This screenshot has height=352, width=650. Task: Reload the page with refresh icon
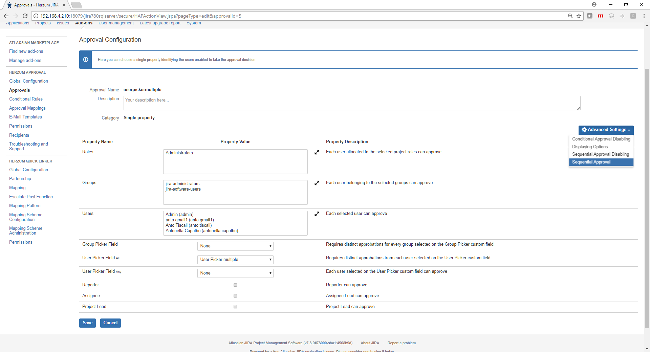25,16
